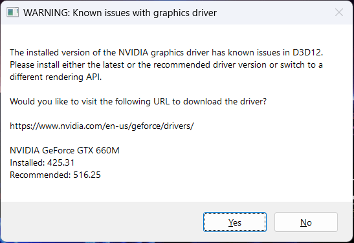Click the line starting 'Please install either'
This screenshot has width=354, height=243.
click(166, 64)
